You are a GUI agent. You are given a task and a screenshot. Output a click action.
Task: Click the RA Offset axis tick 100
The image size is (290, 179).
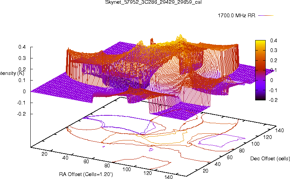click(127, 169)
